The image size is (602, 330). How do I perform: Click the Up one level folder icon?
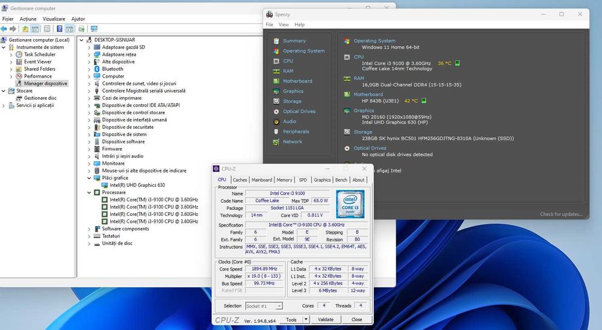[25, 29]
